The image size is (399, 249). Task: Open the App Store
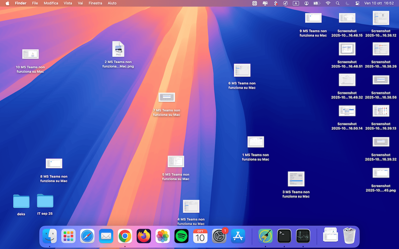[238, 236]
